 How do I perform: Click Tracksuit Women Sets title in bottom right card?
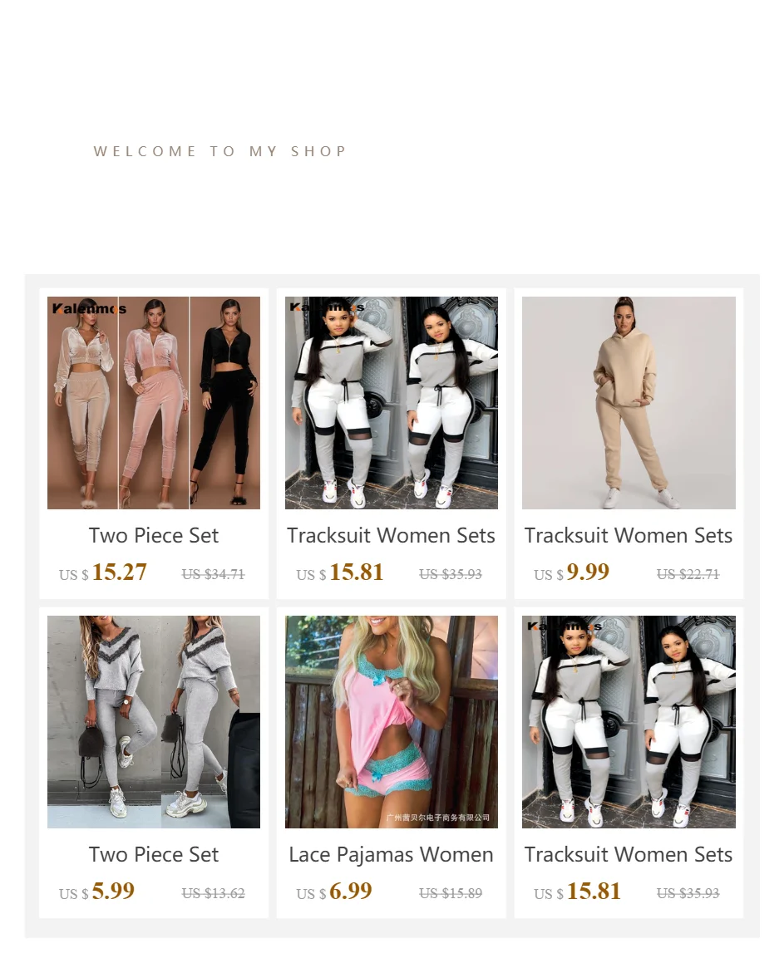(x=629, y=854)
